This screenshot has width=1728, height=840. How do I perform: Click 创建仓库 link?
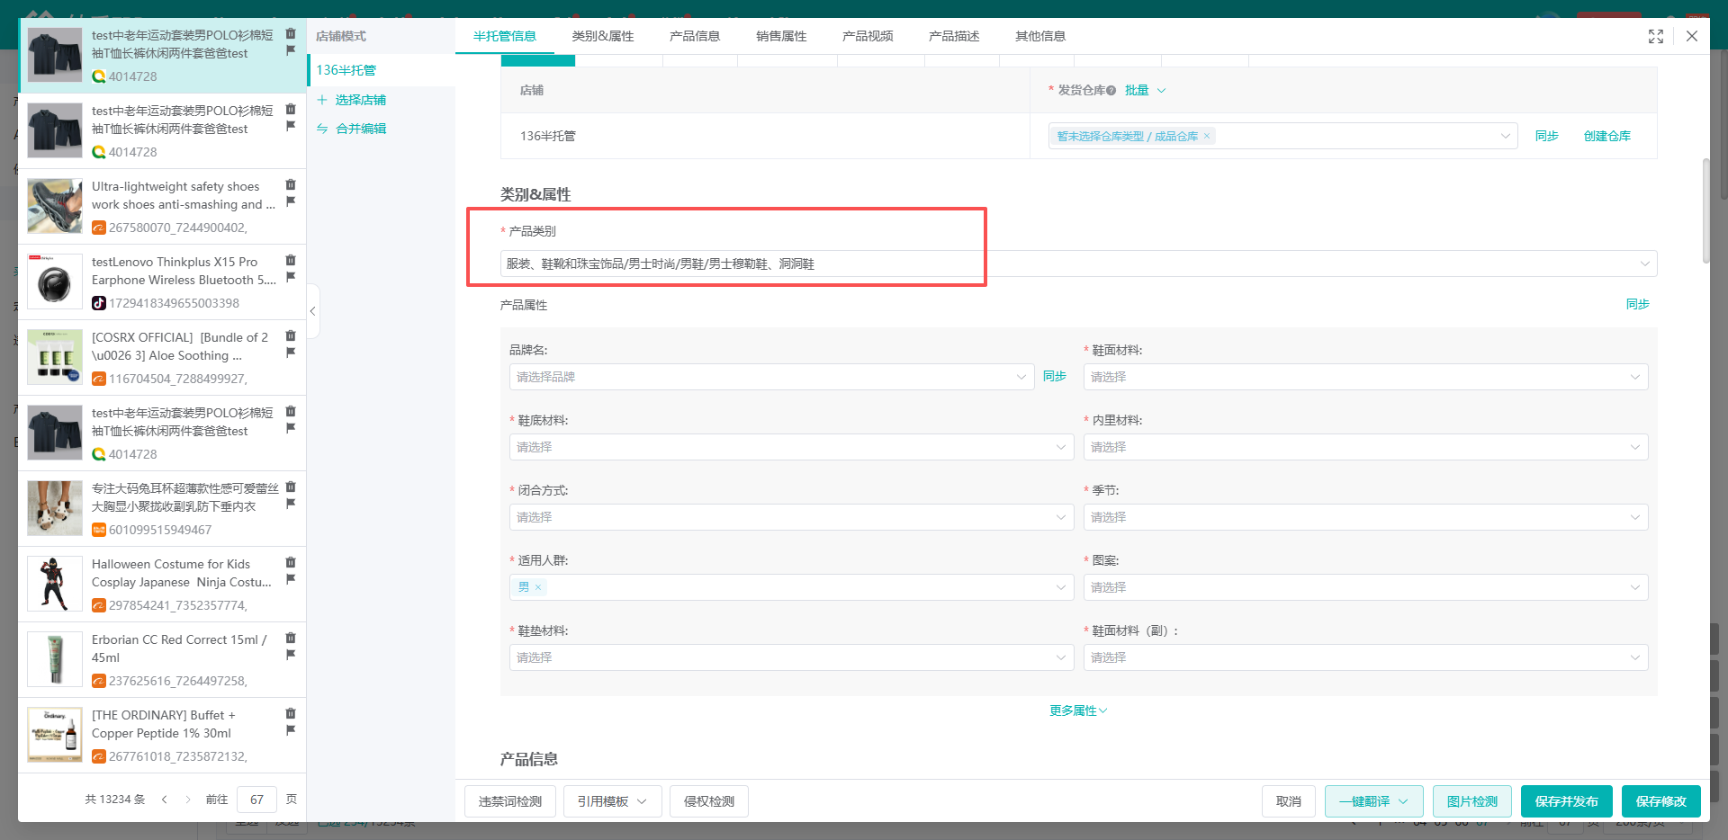click(1606, 136)
